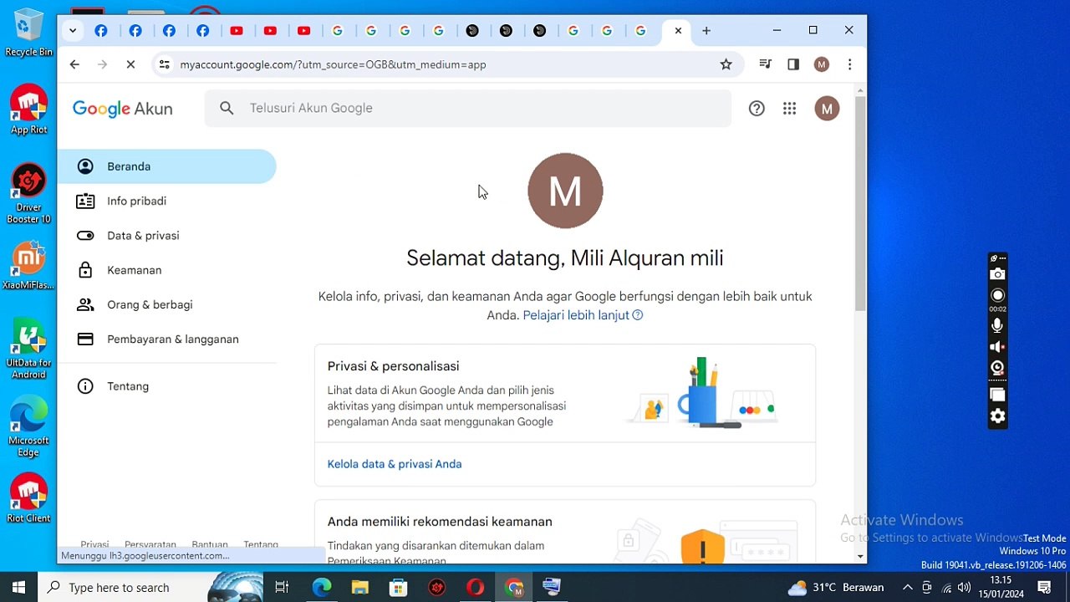Image resolution: width=1070 pixels, height=602 pixels.
Task: View site information for myaccount.google.com
Action: [x=165, y=64]
